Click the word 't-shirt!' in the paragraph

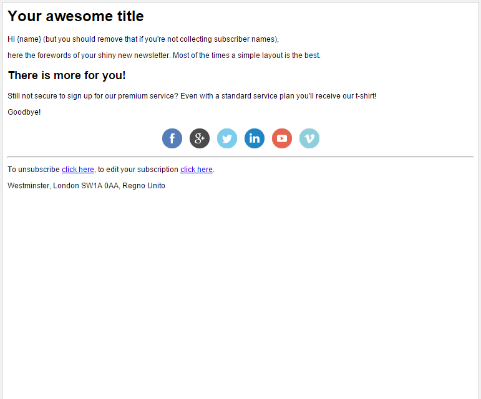tap(366, 96)
